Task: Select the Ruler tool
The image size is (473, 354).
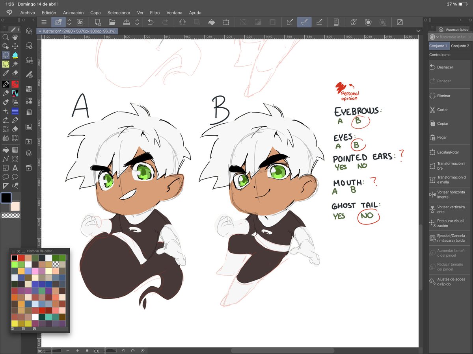Action: tap(6, 186)
